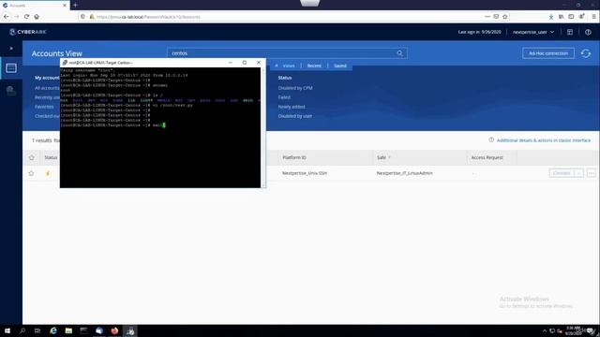Go forward in the browser
This screenshot has width=600, height=337.
click(17, 17)
